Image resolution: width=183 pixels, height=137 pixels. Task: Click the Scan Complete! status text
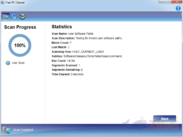click(x=23, y=130)
